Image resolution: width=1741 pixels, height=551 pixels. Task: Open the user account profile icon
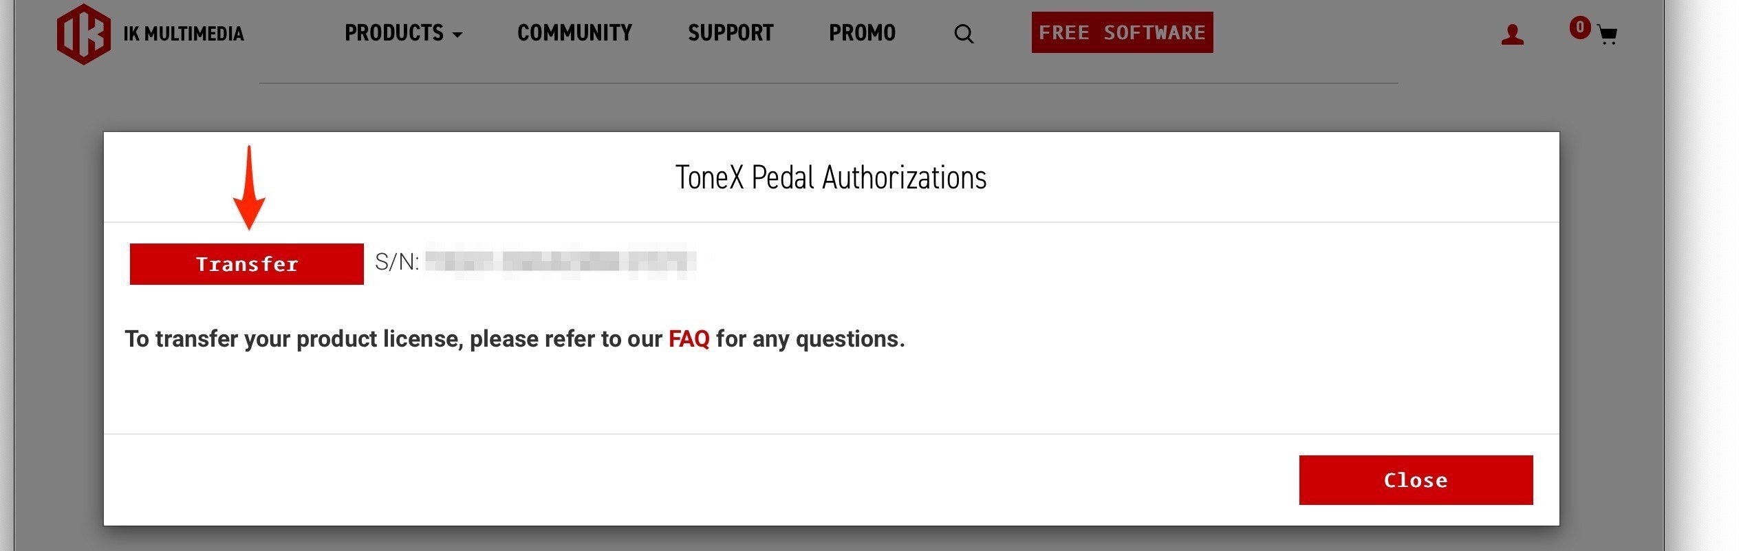point(1512,35)
